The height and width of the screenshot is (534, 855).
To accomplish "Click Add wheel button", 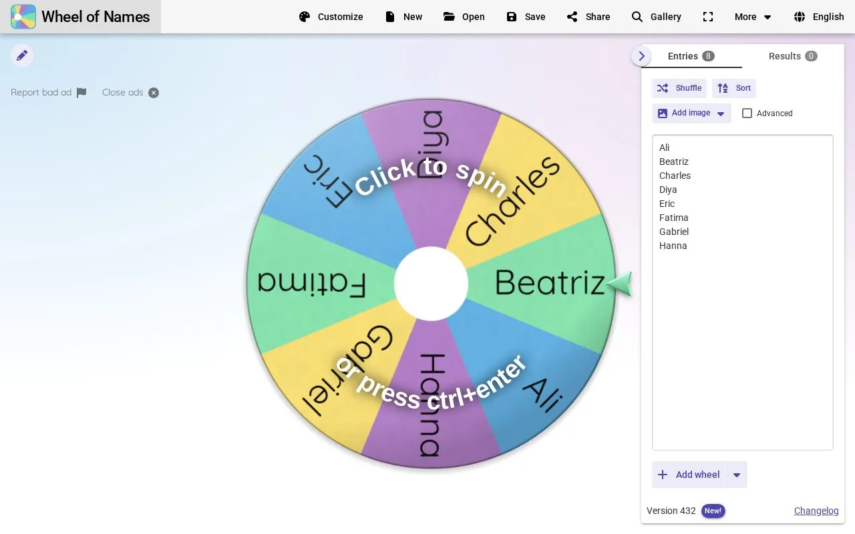I will tap(689, 475).
